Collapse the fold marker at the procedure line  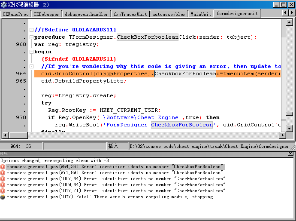[31, 37]
